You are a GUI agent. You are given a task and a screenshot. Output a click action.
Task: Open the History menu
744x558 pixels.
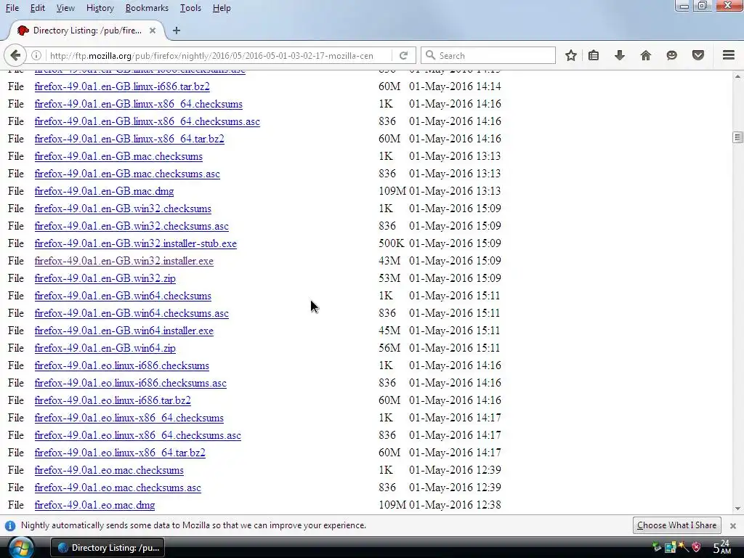[x=100, y=8]
